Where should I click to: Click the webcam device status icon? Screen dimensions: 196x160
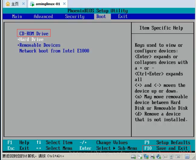coord(171,156)
